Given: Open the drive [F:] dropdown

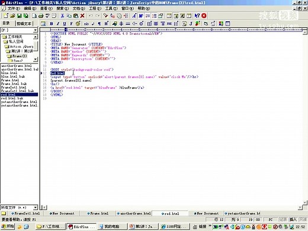Looking at the screenshot, I should pyautogui.click(x=36, y=30).
